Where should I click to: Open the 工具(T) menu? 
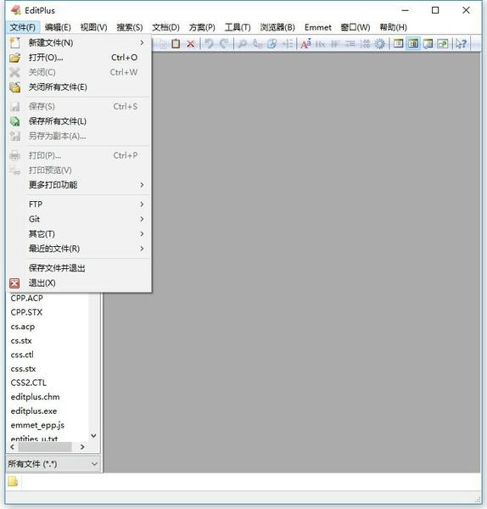point(238,27)
